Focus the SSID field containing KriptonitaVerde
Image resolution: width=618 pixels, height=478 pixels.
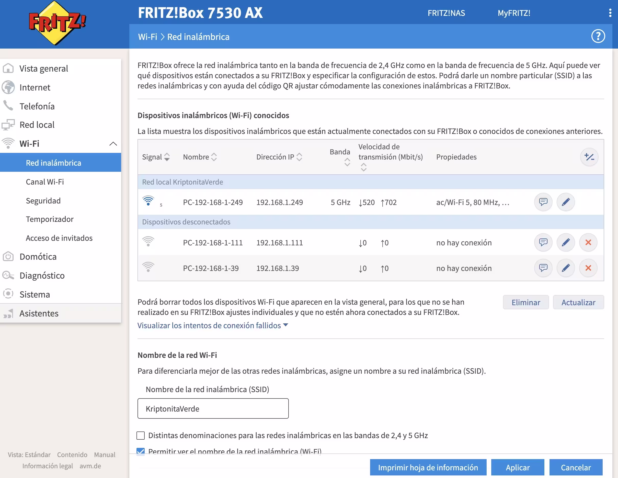[213, 408]
